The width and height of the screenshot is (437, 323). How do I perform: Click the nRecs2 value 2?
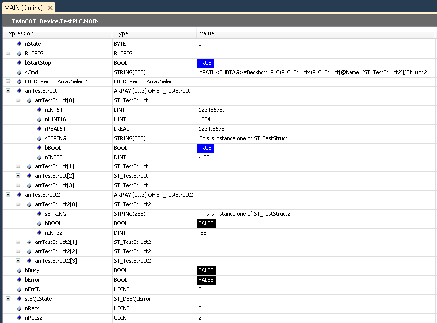pyautogui.click(x=200, y=318)
